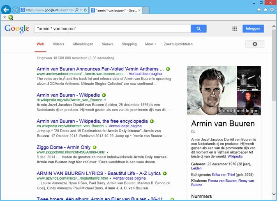Expand dropdown arrow after ziggodome.nl URL
The height and width of the screenshot is (201, 277).
(x=107, y=152)
